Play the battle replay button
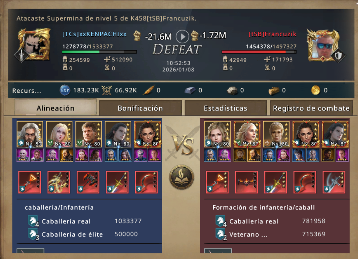The width and height of the screenshot is (358, 259). 182,37
